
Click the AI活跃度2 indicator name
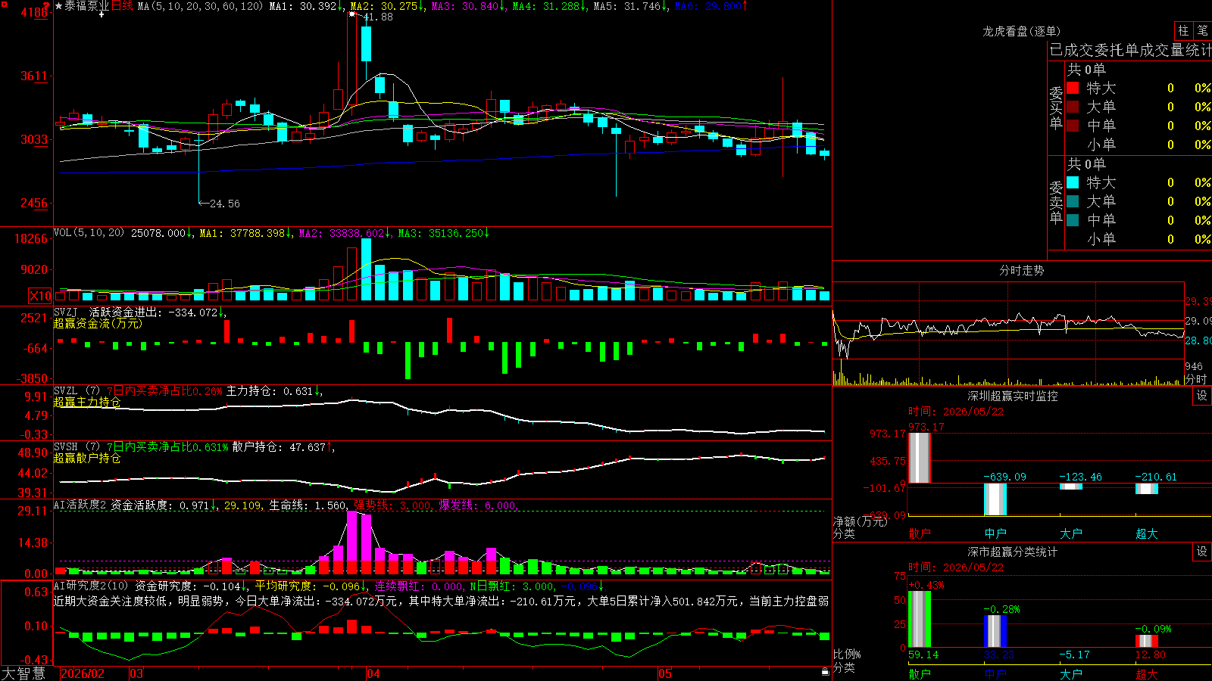(x=80, y=505)
